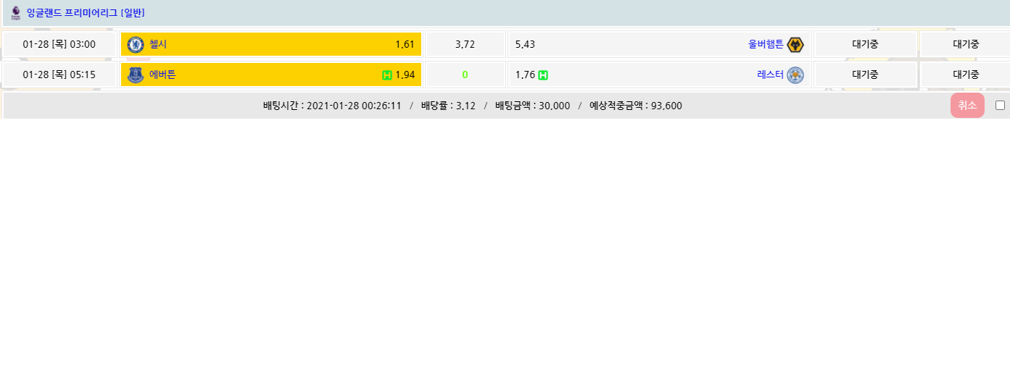
Task: Choose the 에버튼 team name
Action: (x=162, y=75)
